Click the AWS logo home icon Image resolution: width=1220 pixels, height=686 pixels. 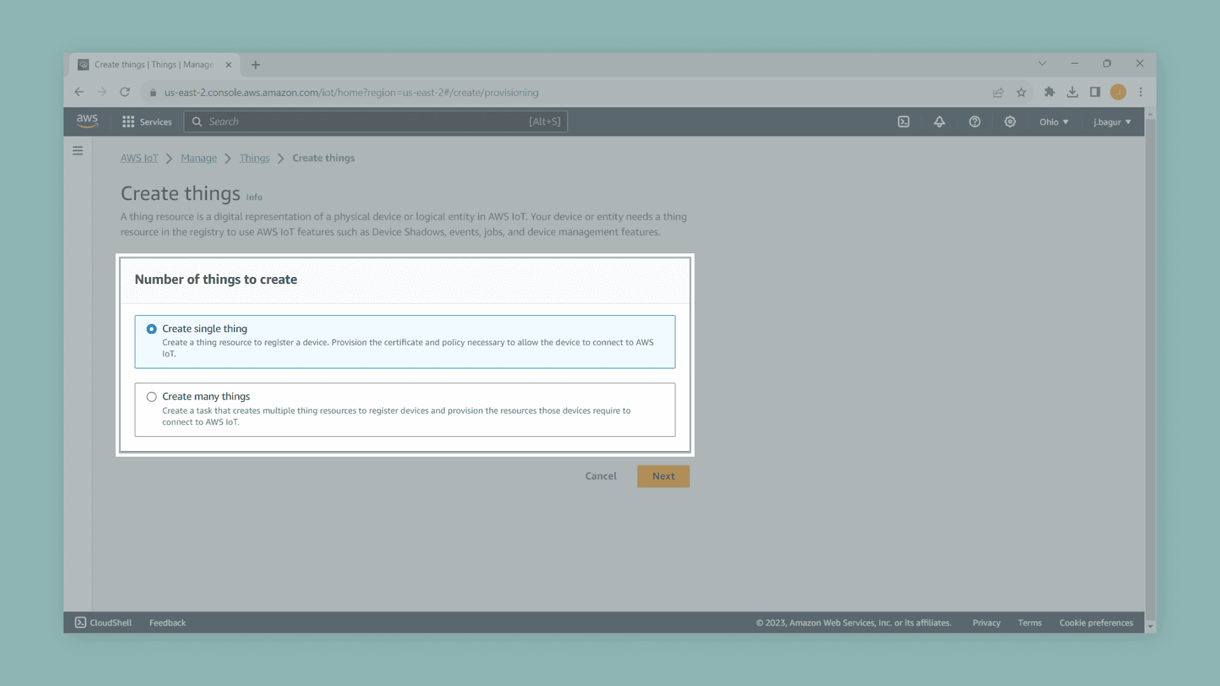point(87,121)
